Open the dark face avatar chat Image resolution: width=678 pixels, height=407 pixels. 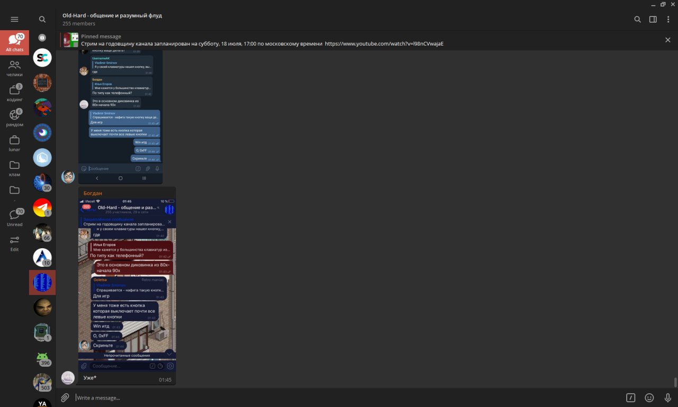click(x=42, y=307)
